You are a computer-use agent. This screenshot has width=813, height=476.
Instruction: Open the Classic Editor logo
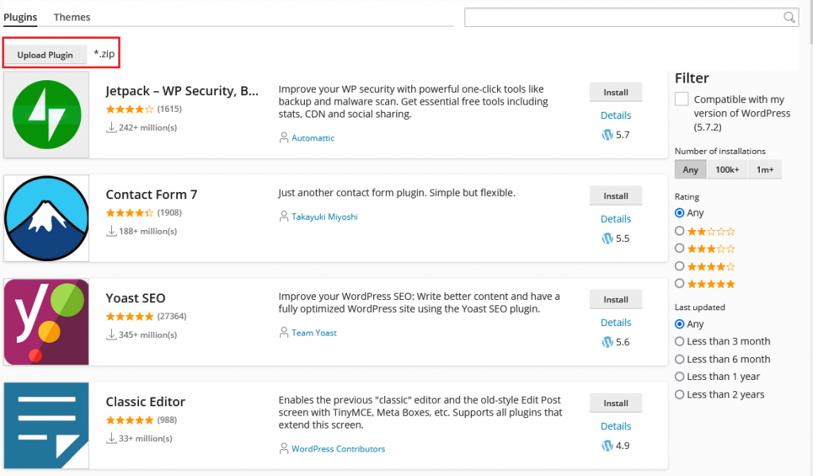[46, 425]
